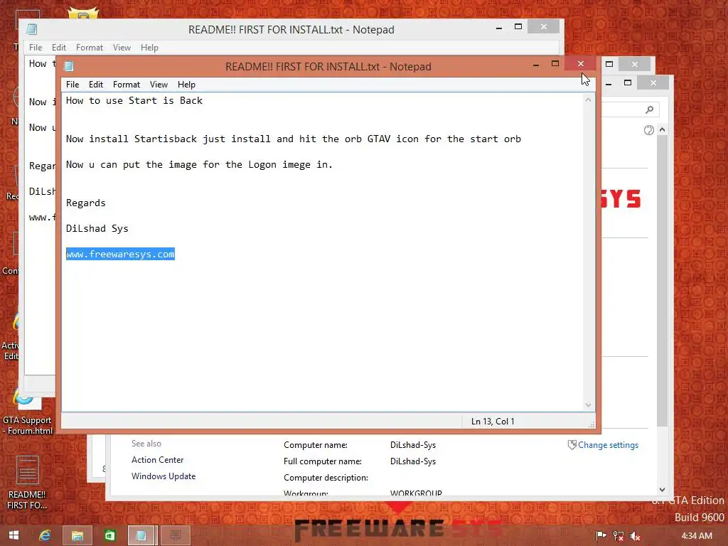The width and height of the screenshot is (728, 546).
Task: Minimize the front Notepad window
Action: [536, 65]
